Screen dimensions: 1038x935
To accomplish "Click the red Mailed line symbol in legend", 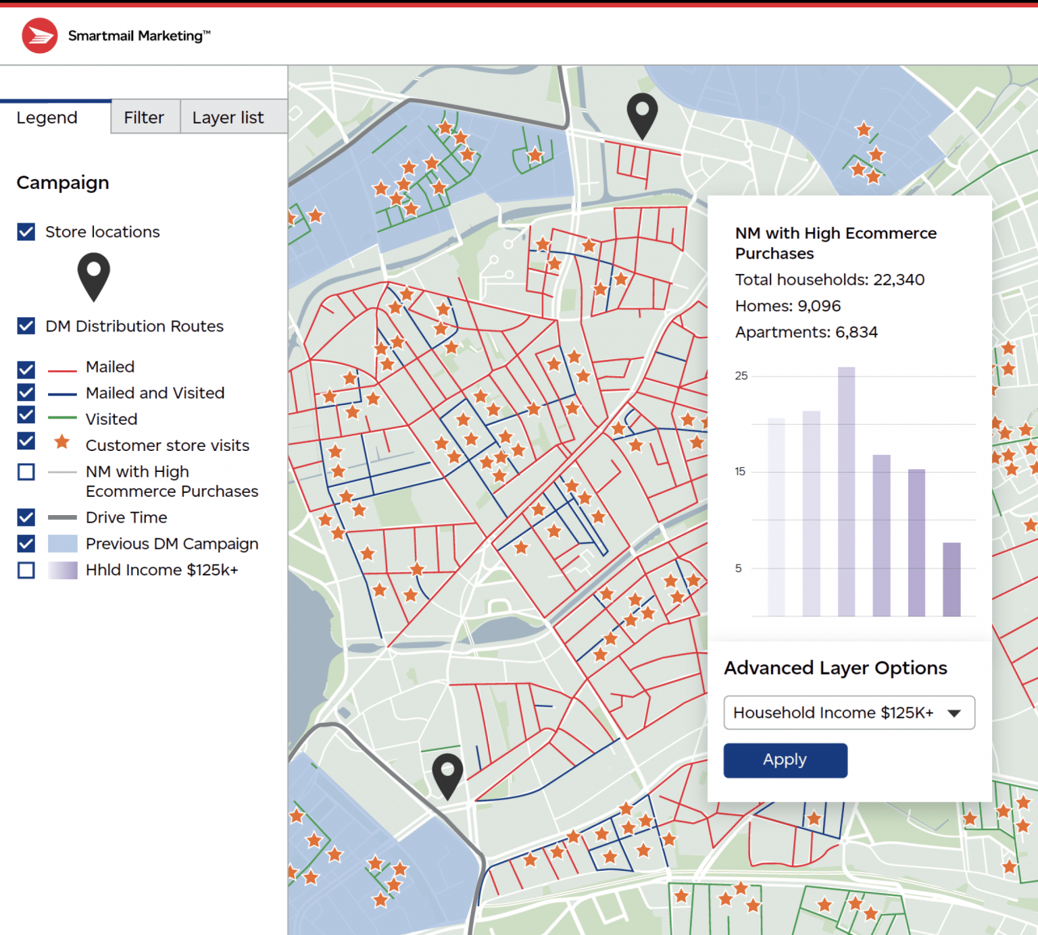I will pos(62,367).
